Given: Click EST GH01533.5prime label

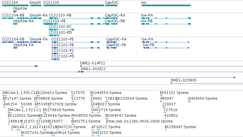Looking at the screenshot, I should [107, 133].
